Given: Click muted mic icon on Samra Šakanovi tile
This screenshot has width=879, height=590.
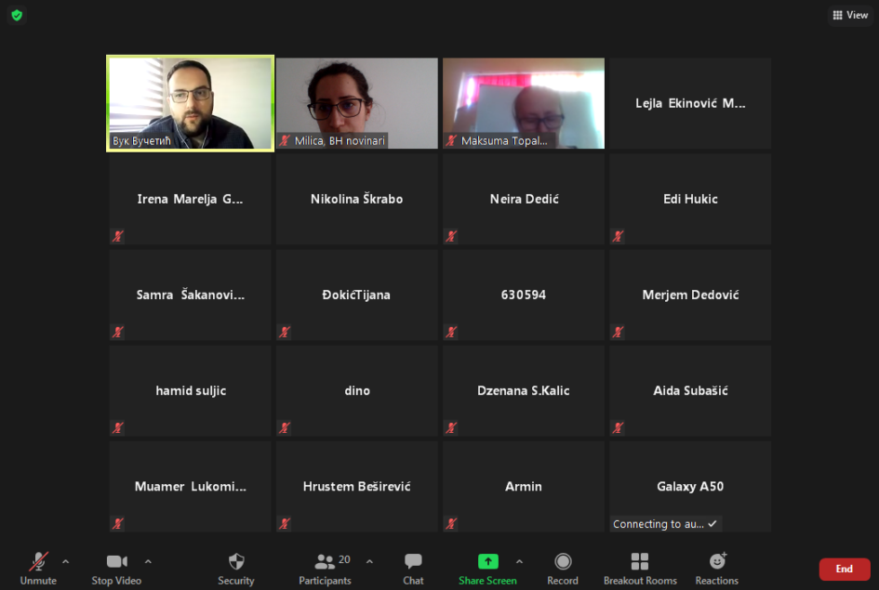Looking at the screenshot, I should click(118, 332).
